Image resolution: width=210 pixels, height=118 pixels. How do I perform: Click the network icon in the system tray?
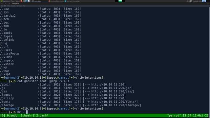click(191, 1)
